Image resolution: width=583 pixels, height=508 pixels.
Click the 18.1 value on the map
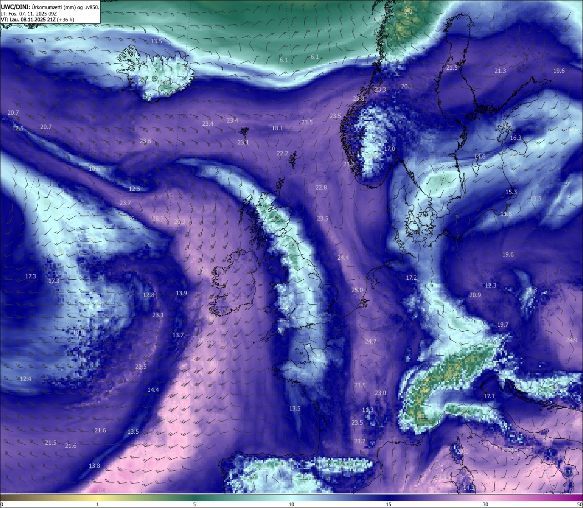pyautogui.click(x=277, y=128)
